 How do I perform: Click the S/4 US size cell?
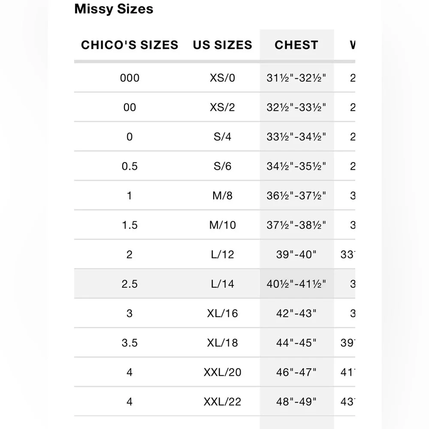pos(222,137)
